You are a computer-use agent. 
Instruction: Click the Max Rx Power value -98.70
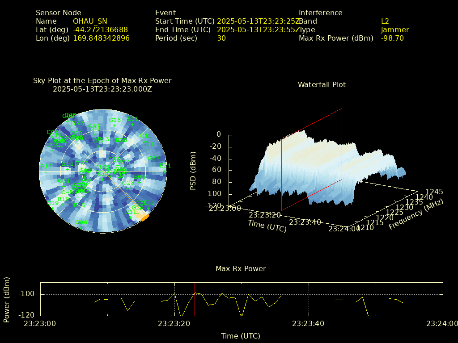[x=392, y=38]
